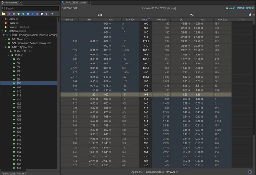Toggle the light blue filter dot
Viewport: 256px width, 175px height.
pos(28,14)
